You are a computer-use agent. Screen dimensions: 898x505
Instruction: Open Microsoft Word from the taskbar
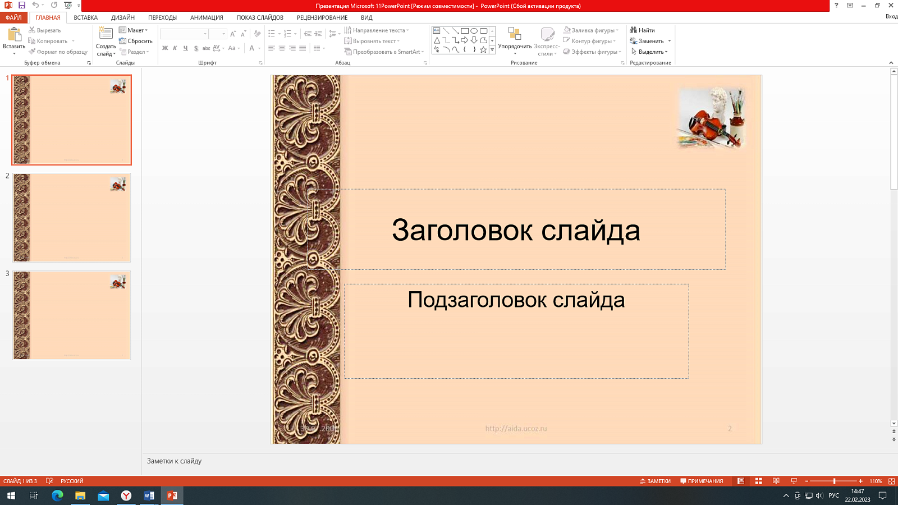[149, 495]
